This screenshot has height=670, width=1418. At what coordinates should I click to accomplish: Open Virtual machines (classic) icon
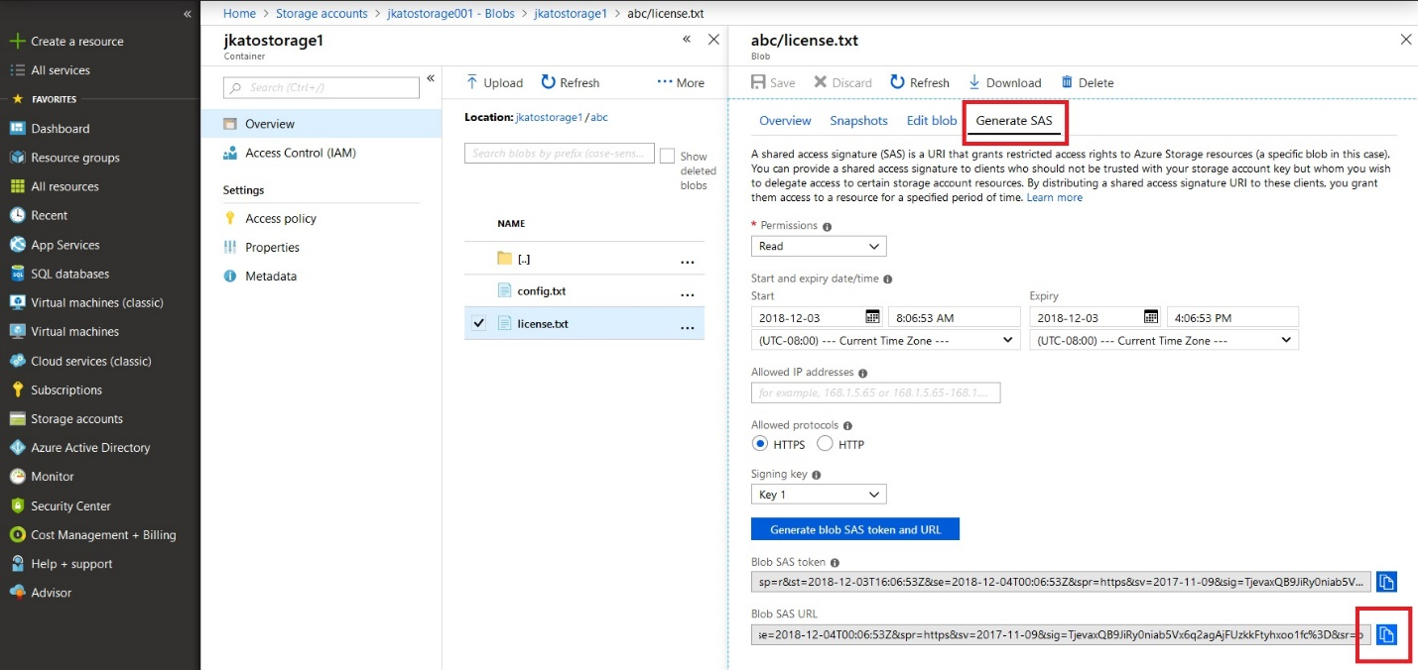tap(17, 302)
